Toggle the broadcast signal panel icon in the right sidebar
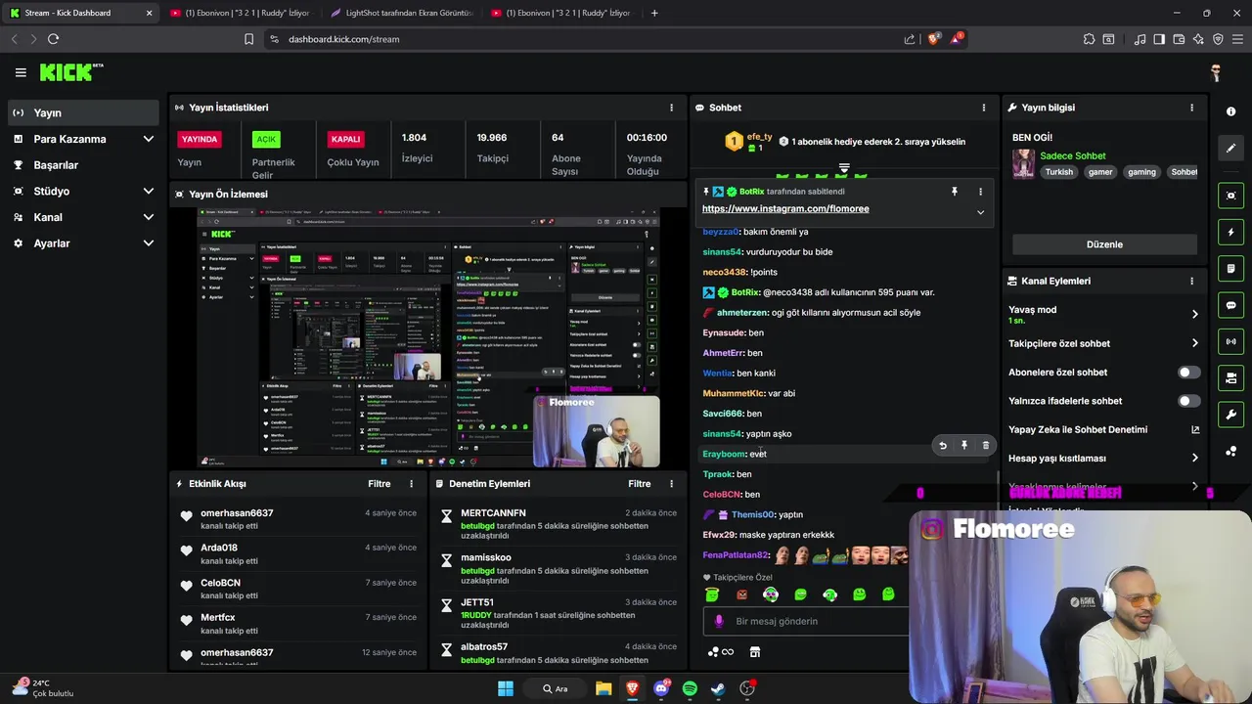Viewport: 1252px width, 704px height. [1230, 341]
